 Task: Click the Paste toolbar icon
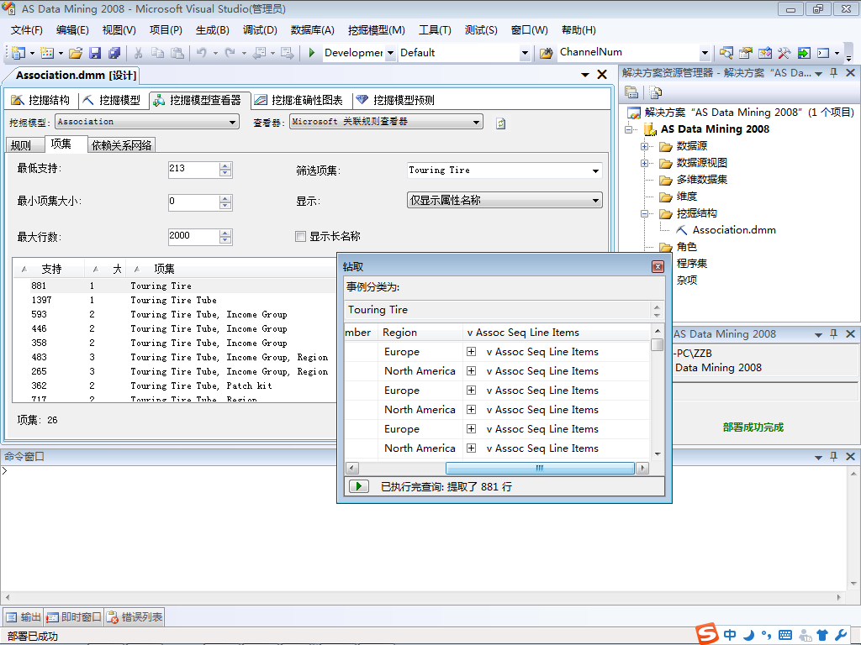tap(177, 53)
